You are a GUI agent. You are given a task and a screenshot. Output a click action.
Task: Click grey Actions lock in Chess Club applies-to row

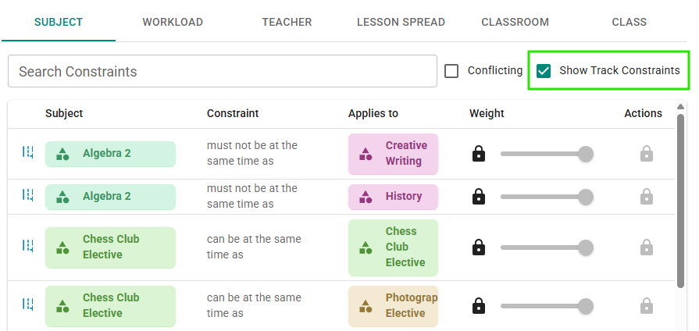pyautogui.click(x=646, y=247)
